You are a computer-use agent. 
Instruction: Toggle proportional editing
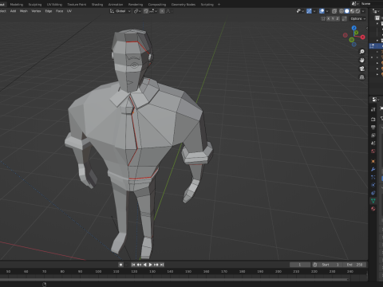(162, 11)
